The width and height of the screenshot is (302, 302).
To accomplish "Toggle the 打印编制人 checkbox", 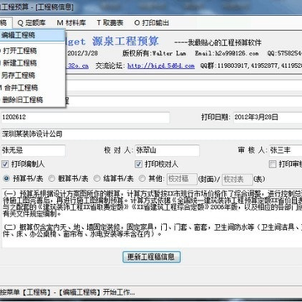I will (5, 164).
